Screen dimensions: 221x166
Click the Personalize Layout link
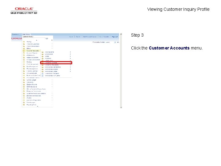[x=107, y=42]
